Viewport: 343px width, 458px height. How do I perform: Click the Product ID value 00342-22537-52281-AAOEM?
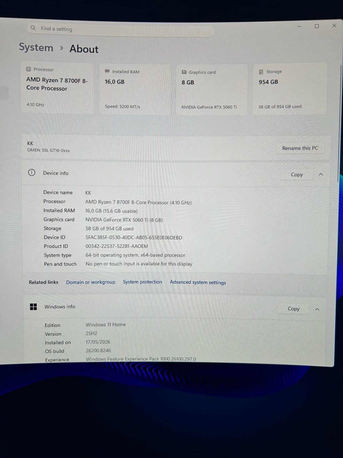coord(116,246)
